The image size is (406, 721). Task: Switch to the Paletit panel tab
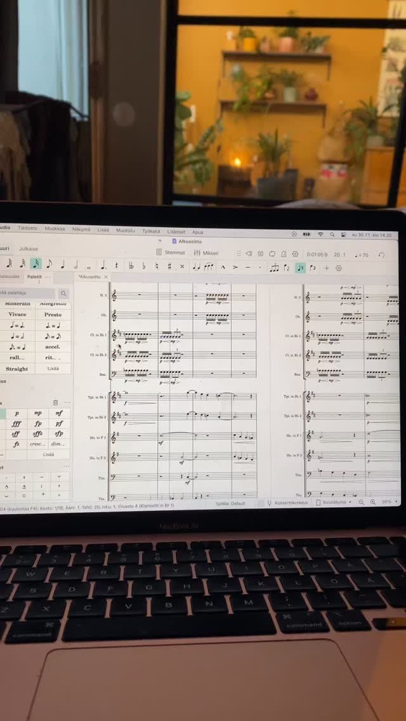tap(34, 276)
